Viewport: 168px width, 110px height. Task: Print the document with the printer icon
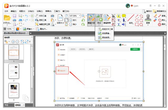(14, 20)
